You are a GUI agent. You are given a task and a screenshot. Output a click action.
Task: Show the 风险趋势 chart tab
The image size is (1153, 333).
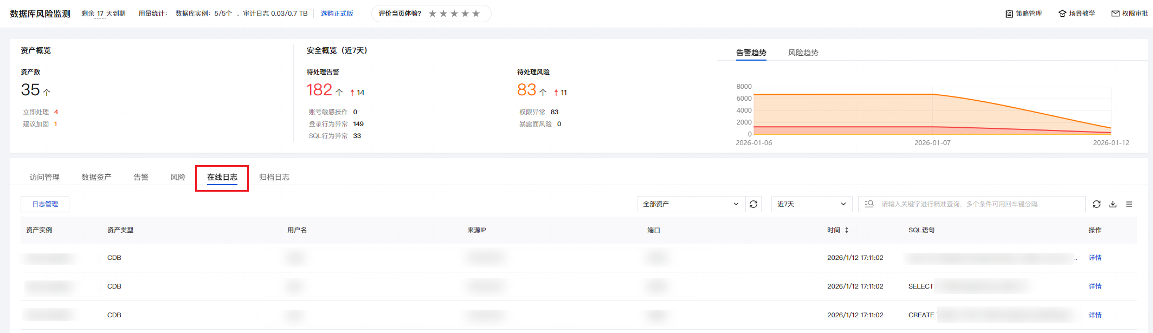click(803, 53)
